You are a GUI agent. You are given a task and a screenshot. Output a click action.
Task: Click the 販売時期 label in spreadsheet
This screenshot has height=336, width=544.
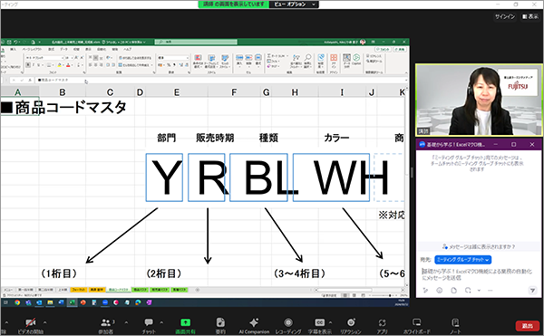coord(215,138)
